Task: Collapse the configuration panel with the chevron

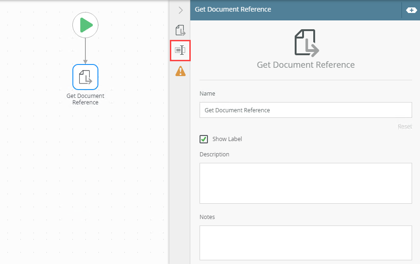Action: pyautogui.click(x=181, y=10)
